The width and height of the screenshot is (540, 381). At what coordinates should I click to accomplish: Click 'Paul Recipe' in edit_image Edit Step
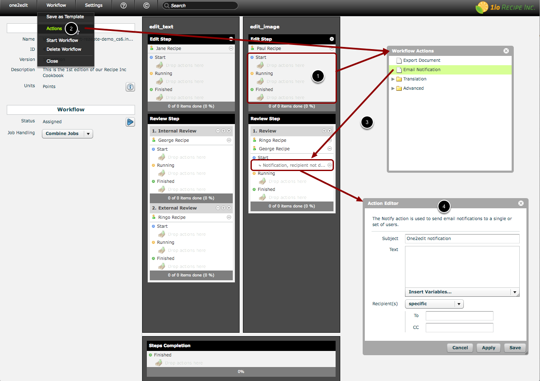pyautogui.click(x=269, y=48)
